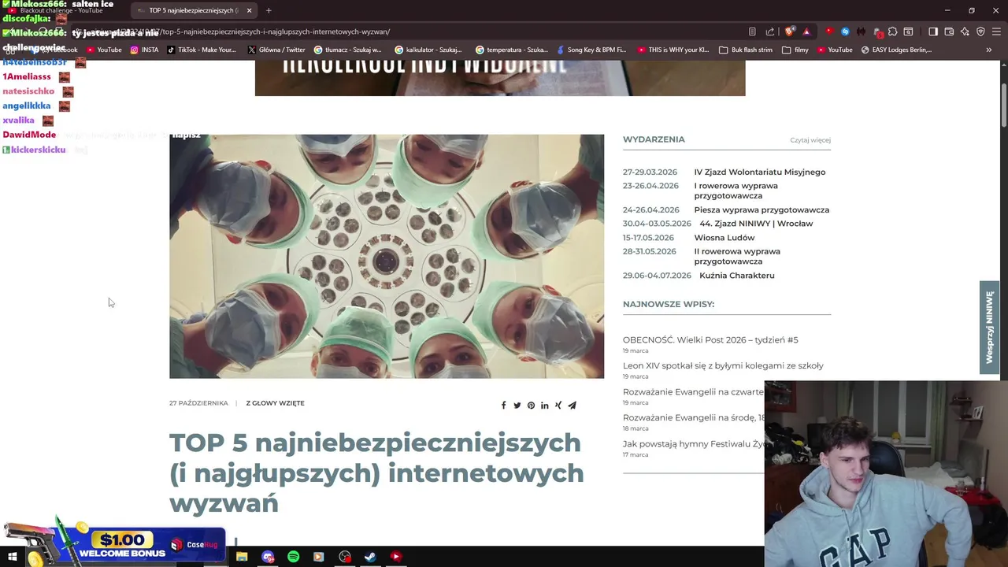Click the Brave Rewards triangle icon
The height and width of the screenshot is (567, 1008).
806,31
